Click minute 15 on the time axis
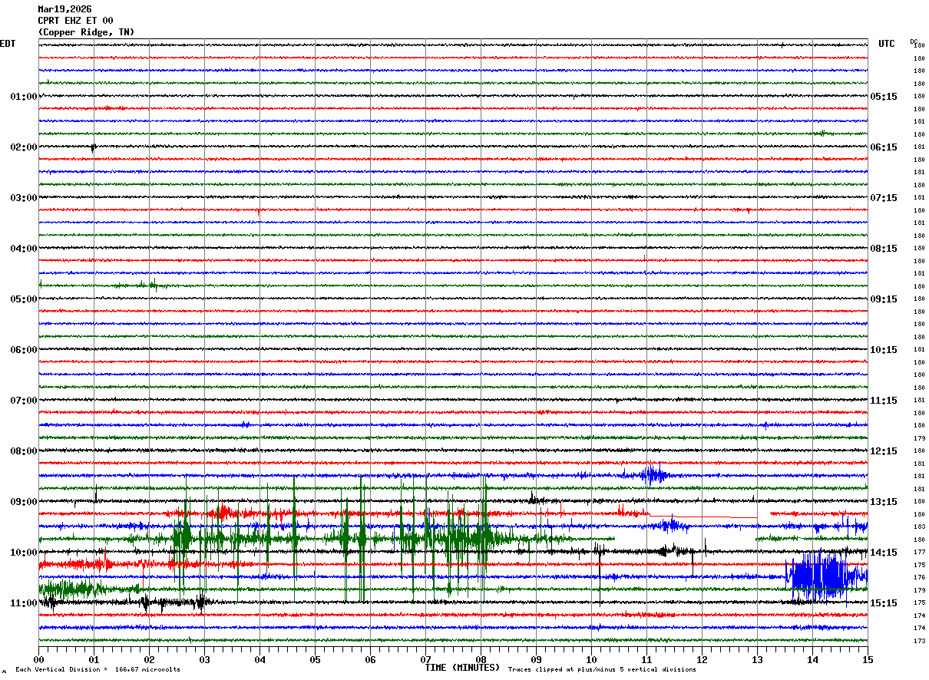929x680 pixels. pyautogui.click(x=868, y=659)
